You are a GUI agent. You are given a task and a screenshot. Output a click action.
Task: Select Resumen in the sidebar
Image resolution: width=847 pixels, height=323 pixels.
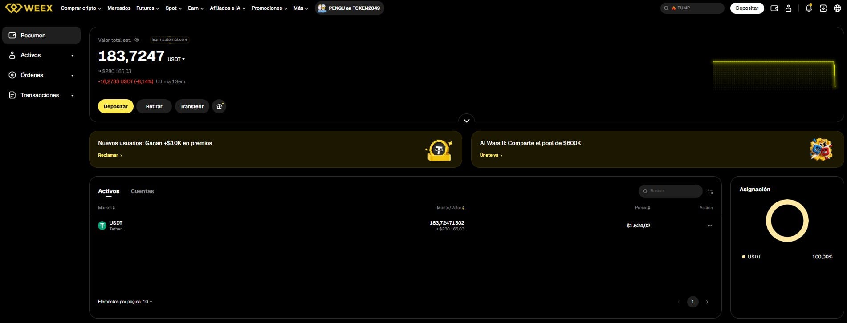(x=41, y=35)
